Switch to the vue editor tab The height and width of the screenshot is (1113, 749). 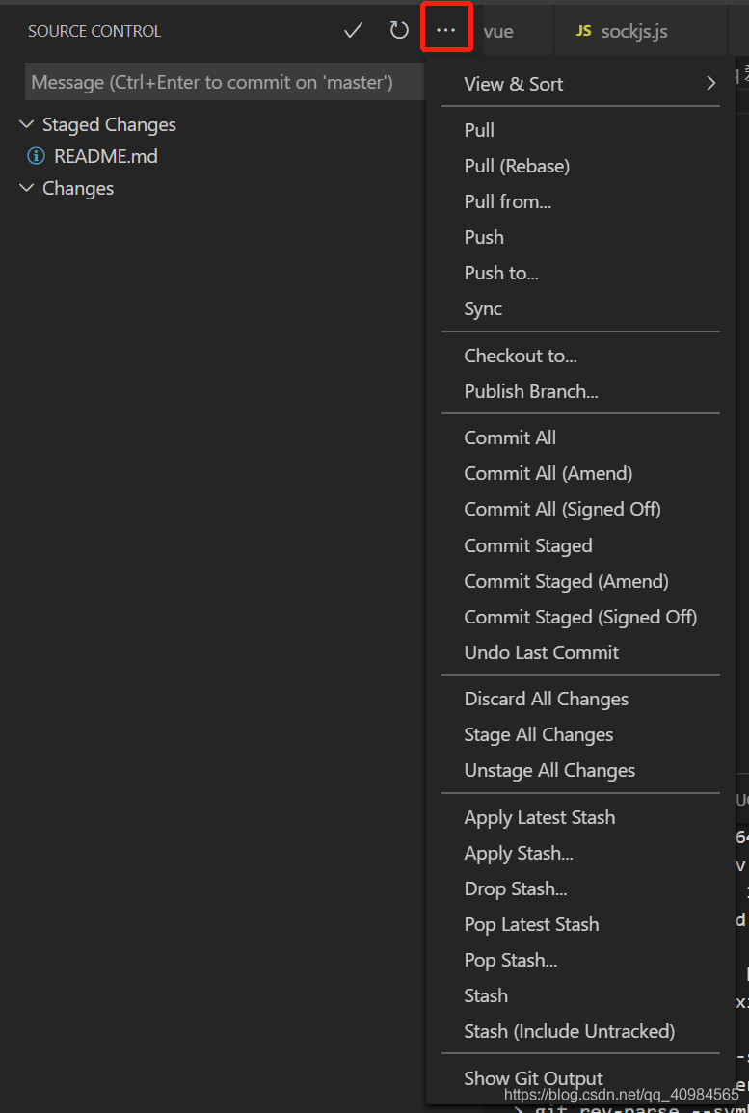click(x=497, y=30)
